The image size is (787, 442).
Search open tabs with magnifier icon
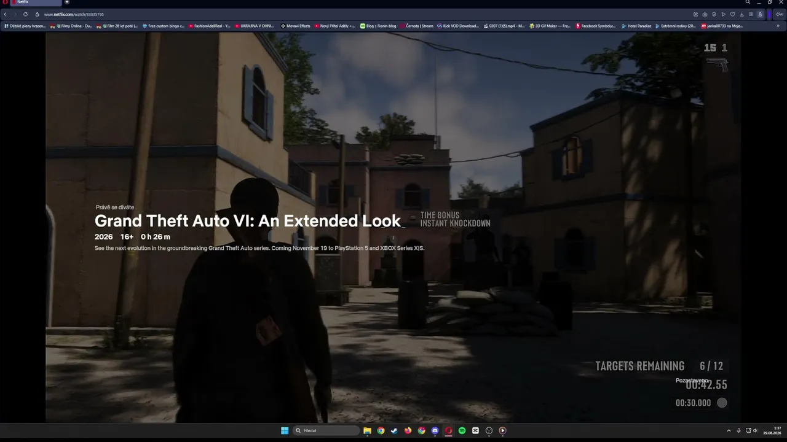pyautogui.click(x=748, y=2)
